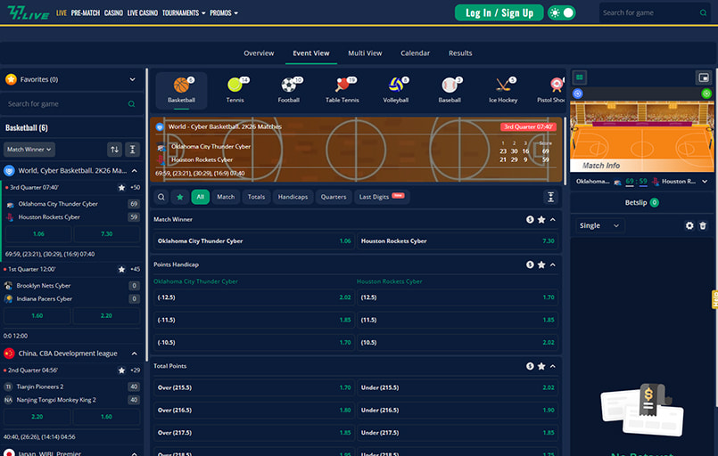Image resolution: width=718 pixels, height=456 pixels.
Task: Collapse the Total Points market section
Action: [553, 366]
